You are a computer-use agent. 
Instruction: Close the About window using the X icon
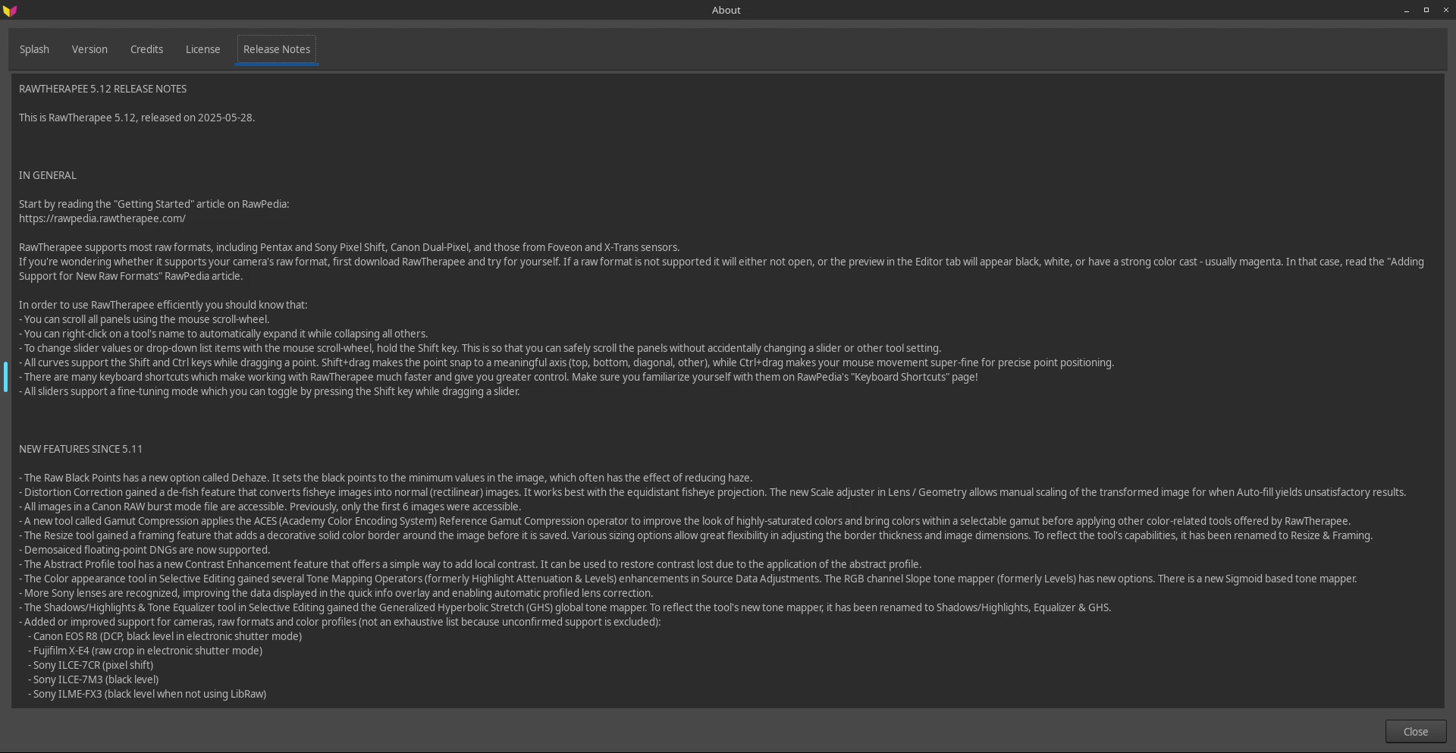(1446, 10)
